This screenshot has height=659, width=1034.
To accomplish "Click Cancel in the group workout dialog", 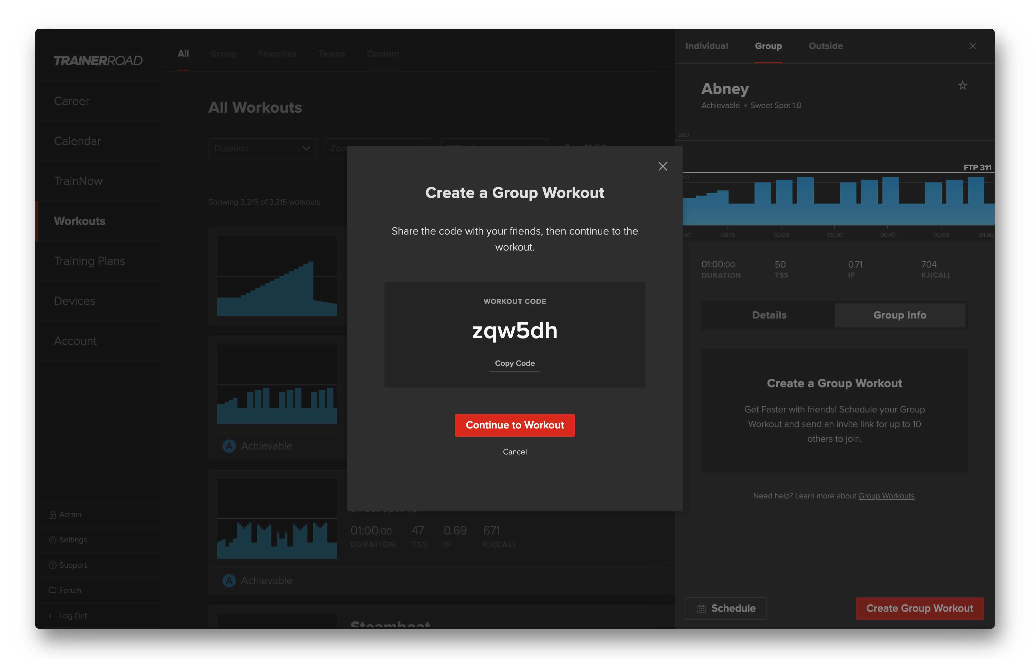I will point(514,451).
